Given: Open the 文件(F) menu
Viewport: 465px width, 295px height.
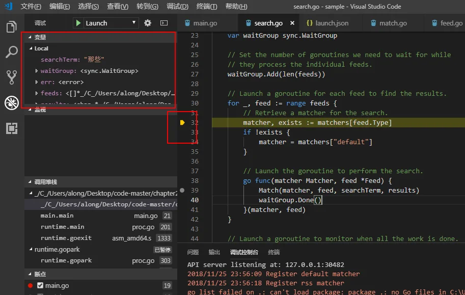Looking at the screenshot, I should 31,6.
